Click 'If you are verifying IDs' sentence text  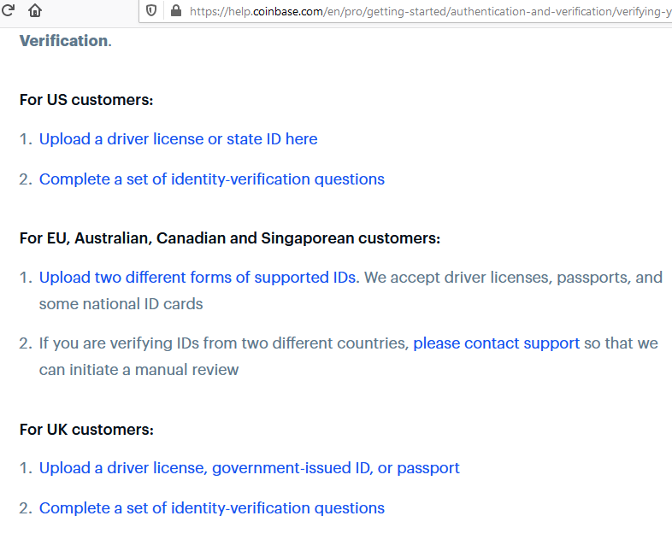point(224,343)
